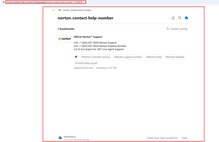Select the #Norton Customer service tag
This screenshot has height=142, width=219.
(x=95, y=57)
